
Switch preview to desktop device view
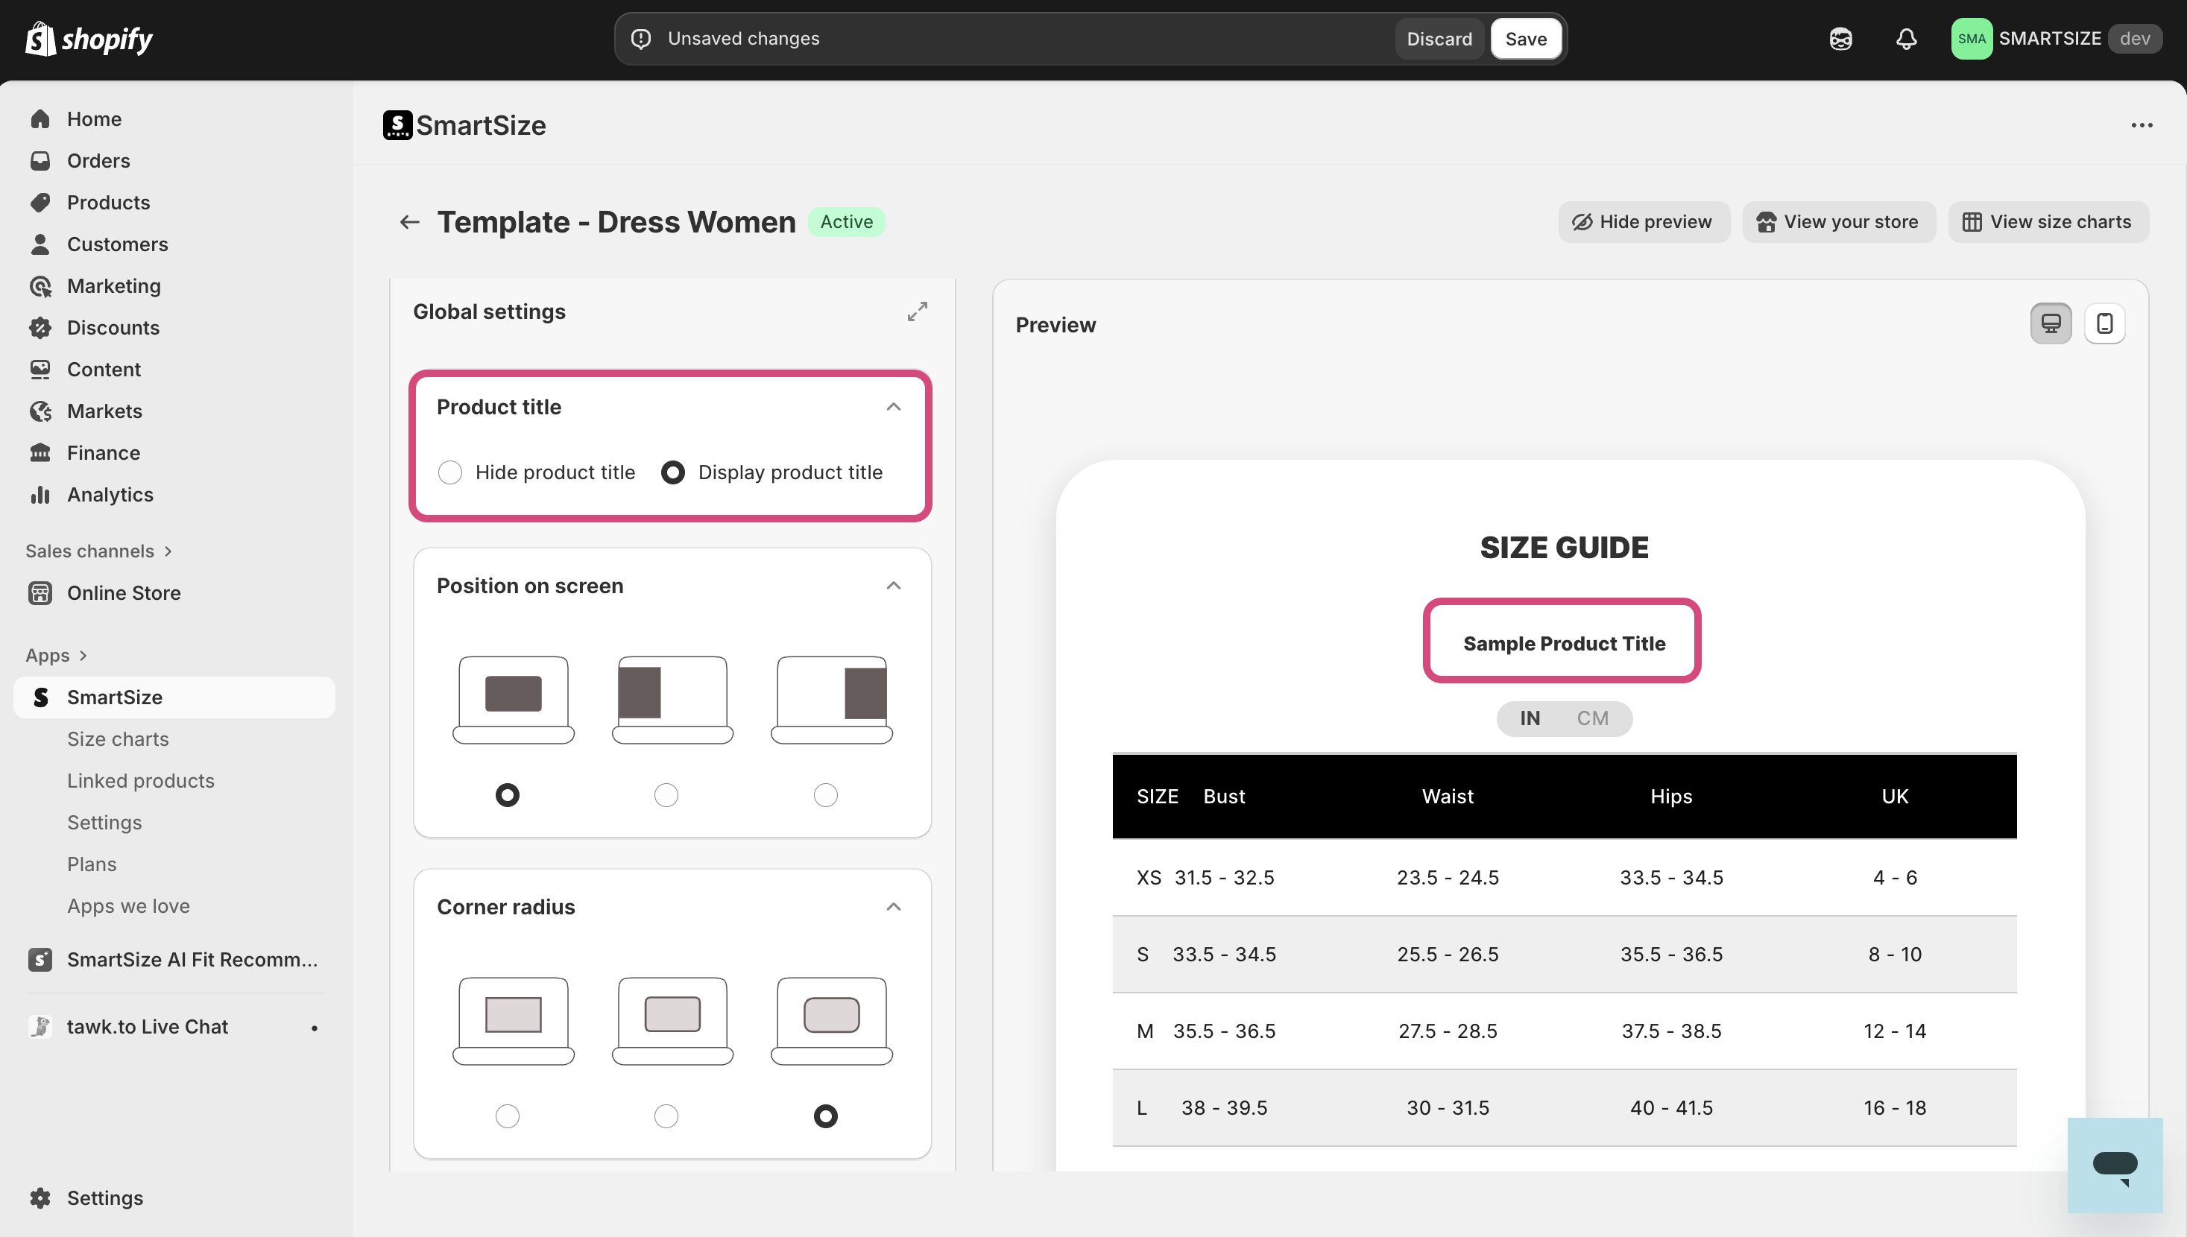click(2050, 323)
